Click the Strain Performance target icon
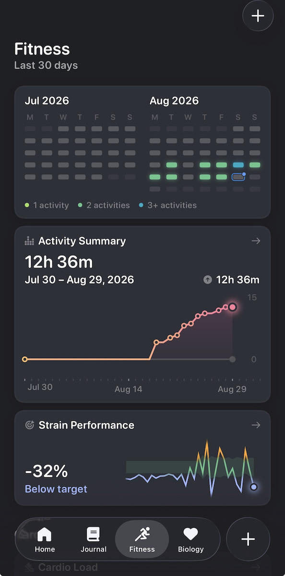Image resolution: width=285 pixels, height=576 pixels. tap(29, 425)
